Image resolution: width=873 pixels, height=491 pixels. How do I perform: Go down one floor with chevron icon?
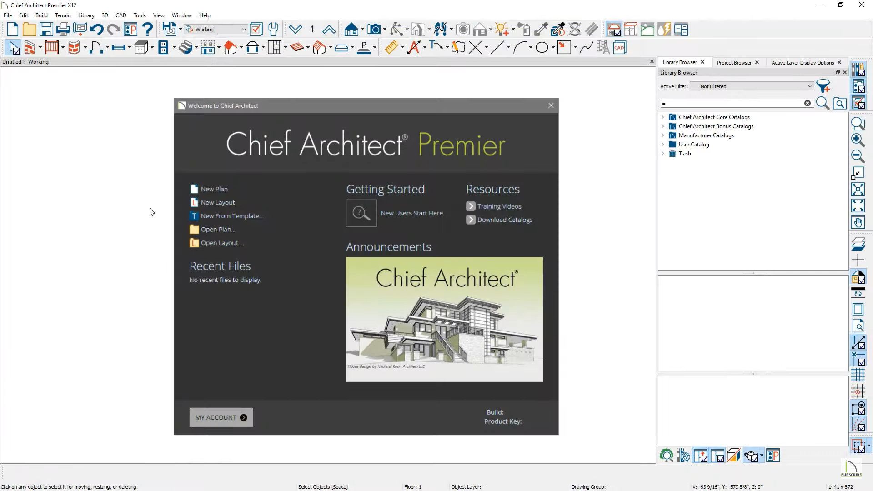(296, 30)
